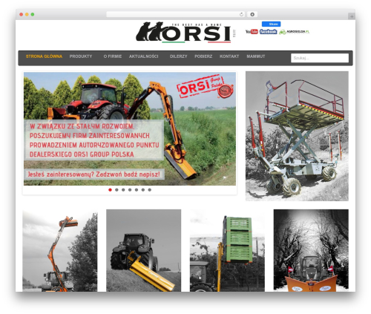Open the scissor lift platform image
371x314 pixels.
click(297, 136)
